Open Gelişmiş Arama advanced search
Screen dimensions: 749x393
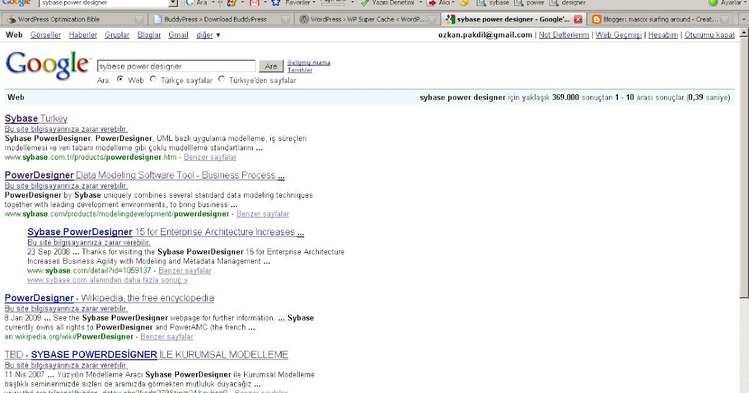(309, 62)
